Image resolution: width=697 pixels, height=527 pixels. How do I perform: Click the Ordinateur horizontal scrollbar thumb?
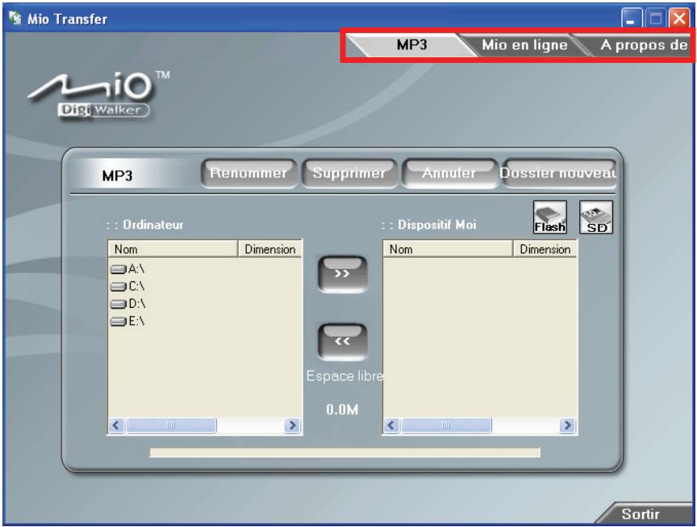tap(171, 425)
